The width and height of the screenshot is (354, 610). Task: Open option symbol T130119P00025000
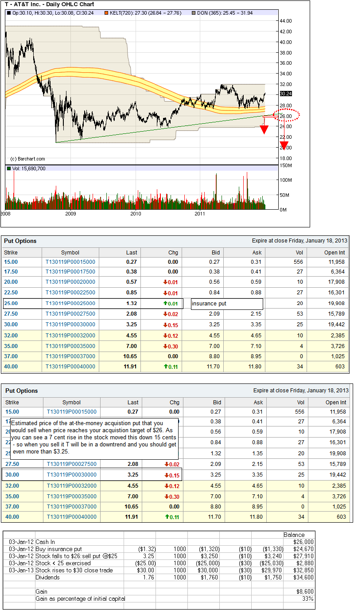click(70, 303)
